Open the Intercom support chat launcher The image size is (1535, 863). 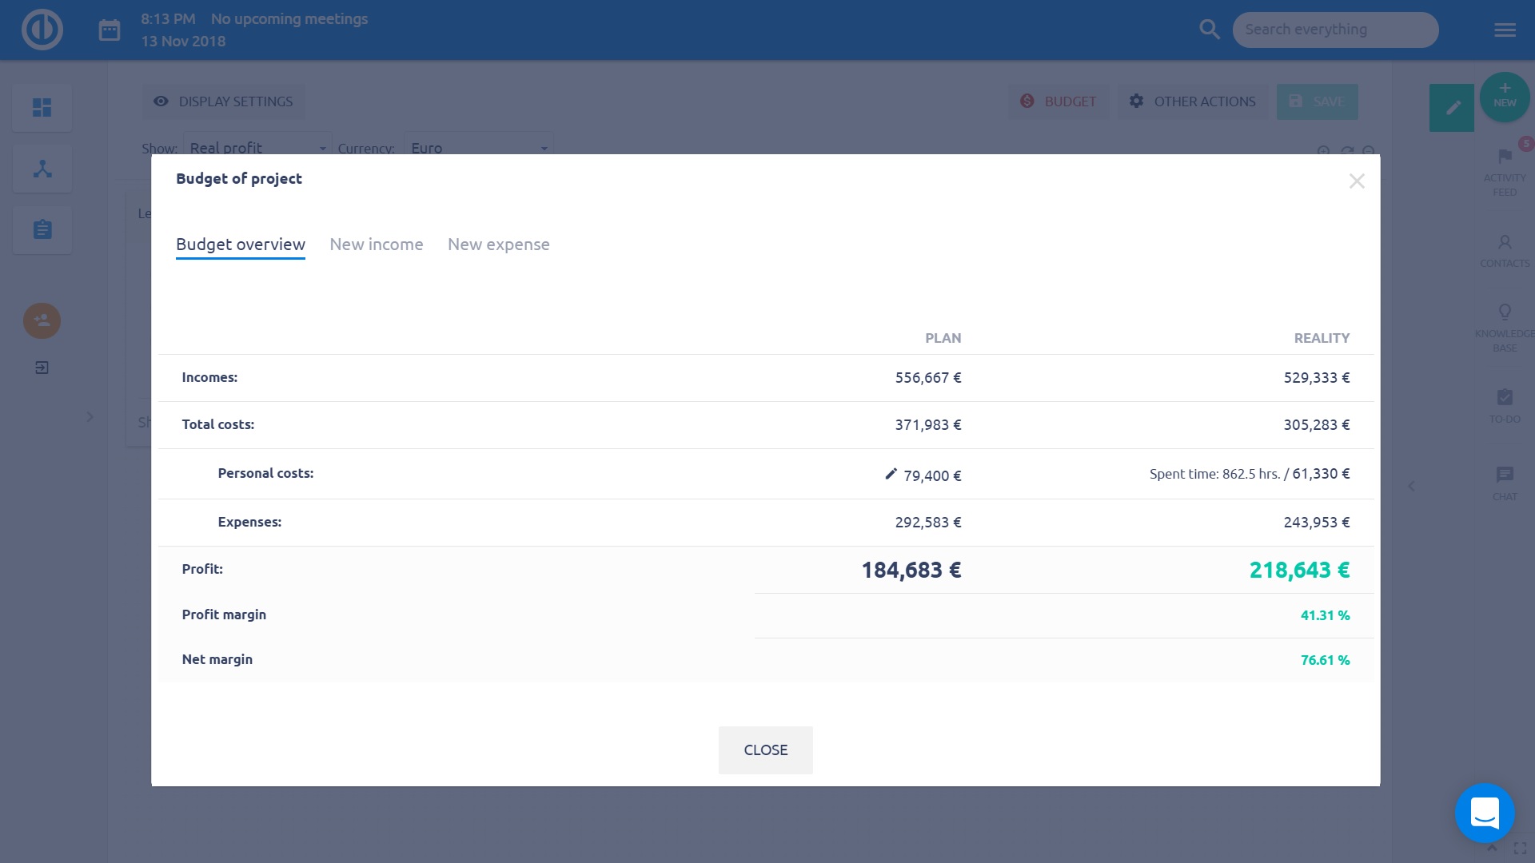(x=1485, y=813)
